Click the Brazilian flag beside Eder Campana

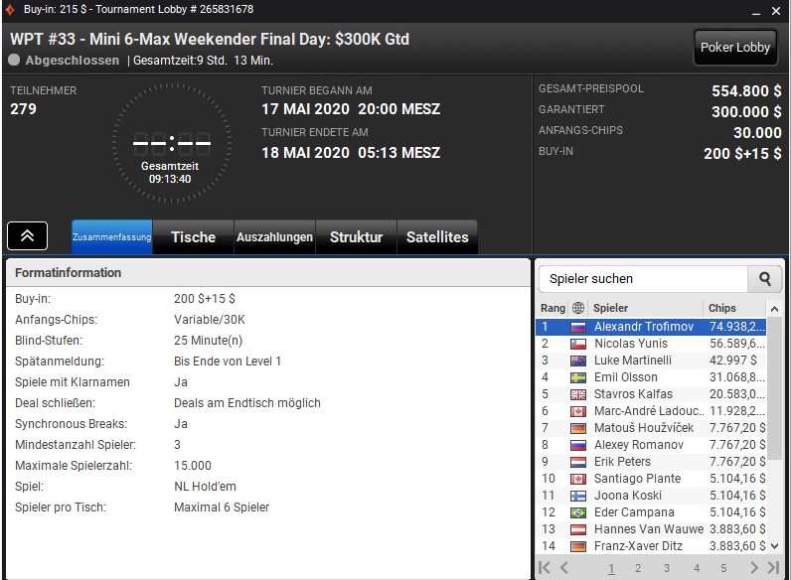(578, 512)
